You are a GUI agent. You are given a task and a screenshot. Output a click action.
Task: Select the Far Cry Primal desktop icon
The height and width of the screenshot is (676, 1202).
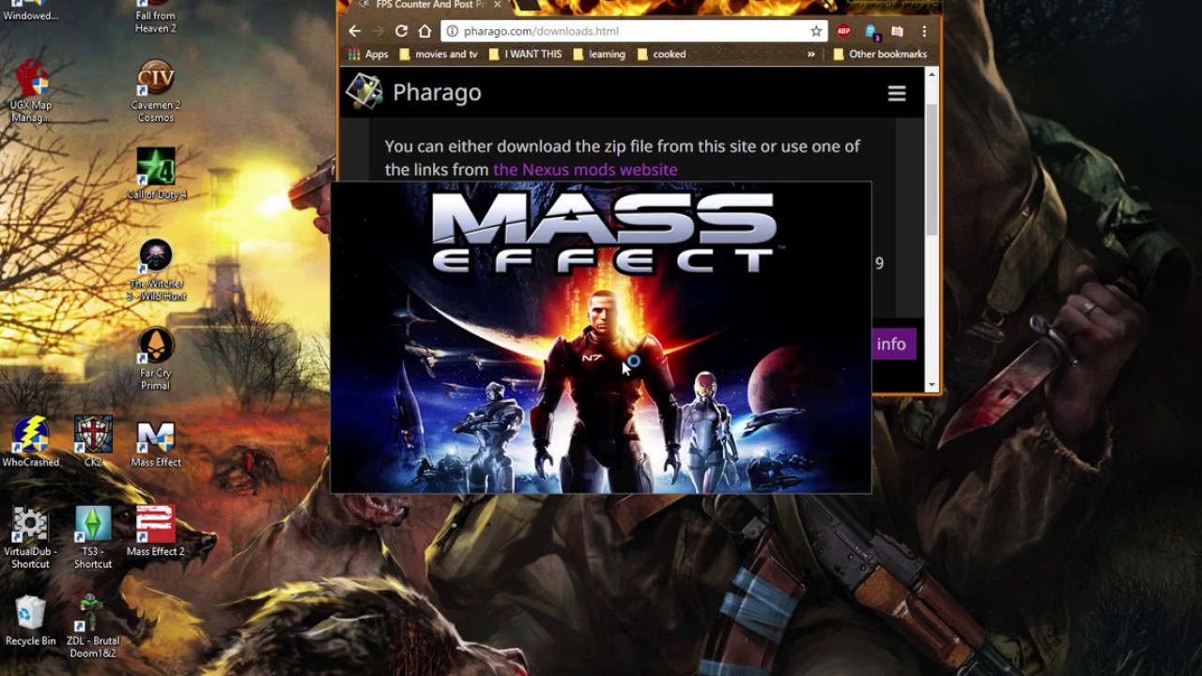(x=156, y=360)
